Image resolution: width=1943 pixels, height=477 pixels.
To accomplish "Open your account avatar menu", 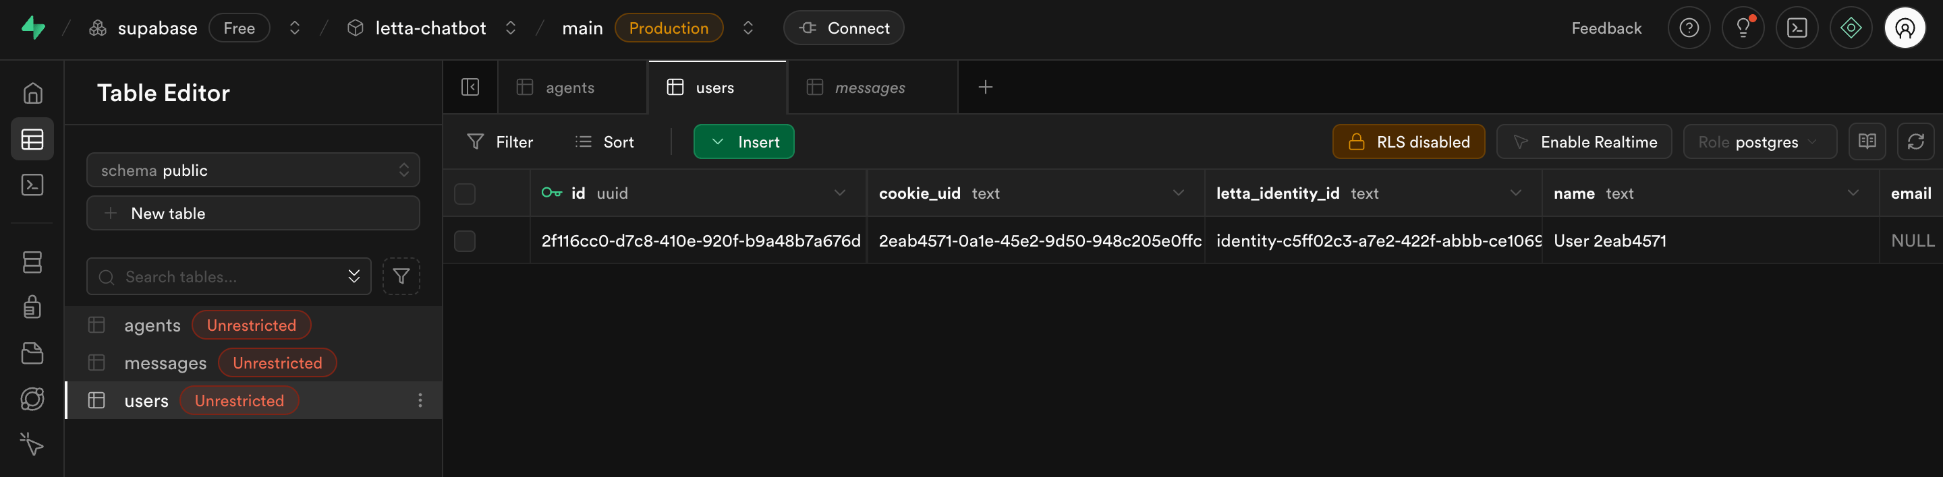I will pyautogui.click(x=1905, y=27).
